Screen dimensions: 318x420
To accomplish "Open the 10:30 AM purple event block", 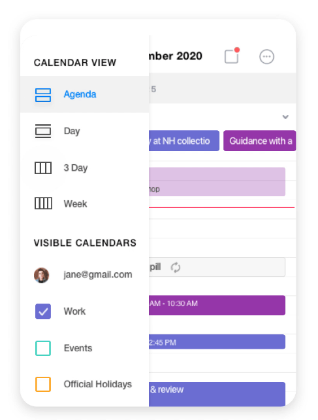I will [x=217, y=306].
